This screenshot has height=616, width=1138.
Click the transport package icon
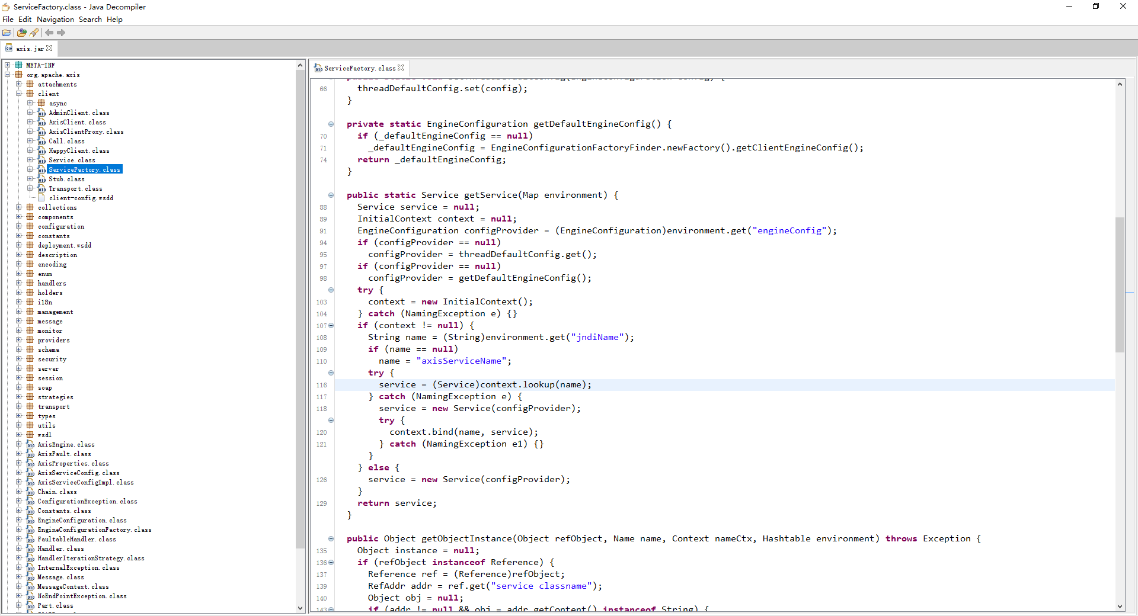click(30, 406)
